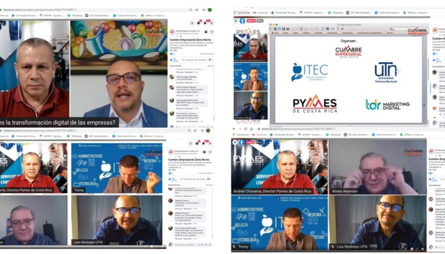This screenshot has width=445, height=254.
Task: Collapse comments with 'Ocultar' in 'transformación digital' window
Action: point(210,65)
